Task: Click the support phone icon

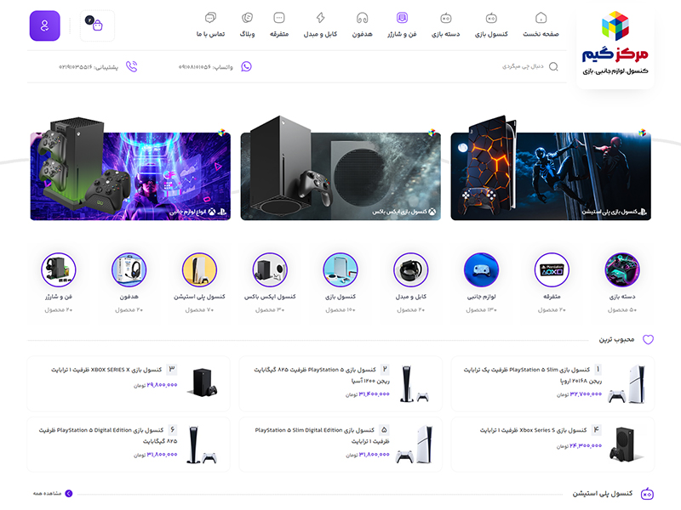Action: (132, 67)
